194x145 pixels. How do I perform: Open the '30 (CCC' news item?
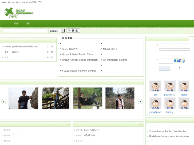(x=12, y=52)
